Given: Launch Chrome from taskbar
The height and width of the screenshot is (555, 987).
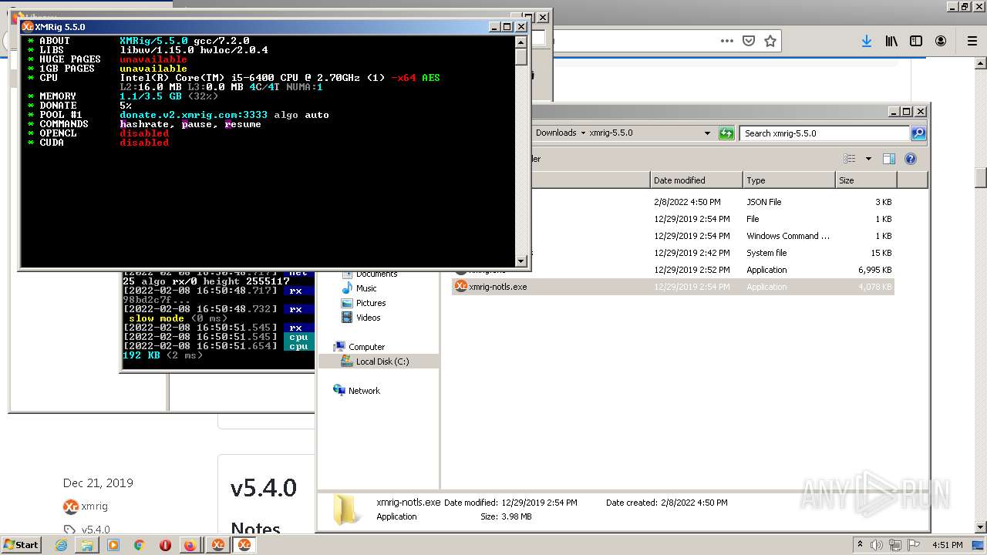Looking at the screenshot, I should point(139,545).
